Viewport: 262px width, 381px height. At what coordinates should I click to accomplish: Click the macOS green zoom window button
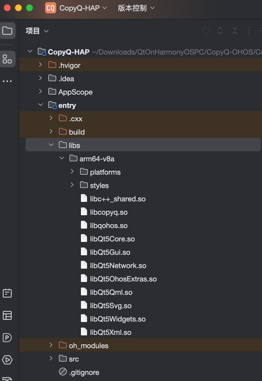tap(29, 8)
